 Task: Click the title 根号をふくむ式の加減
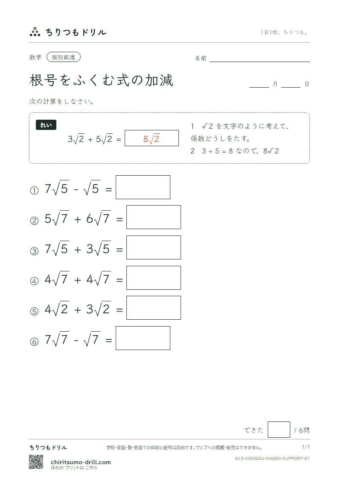click(102, 80)
